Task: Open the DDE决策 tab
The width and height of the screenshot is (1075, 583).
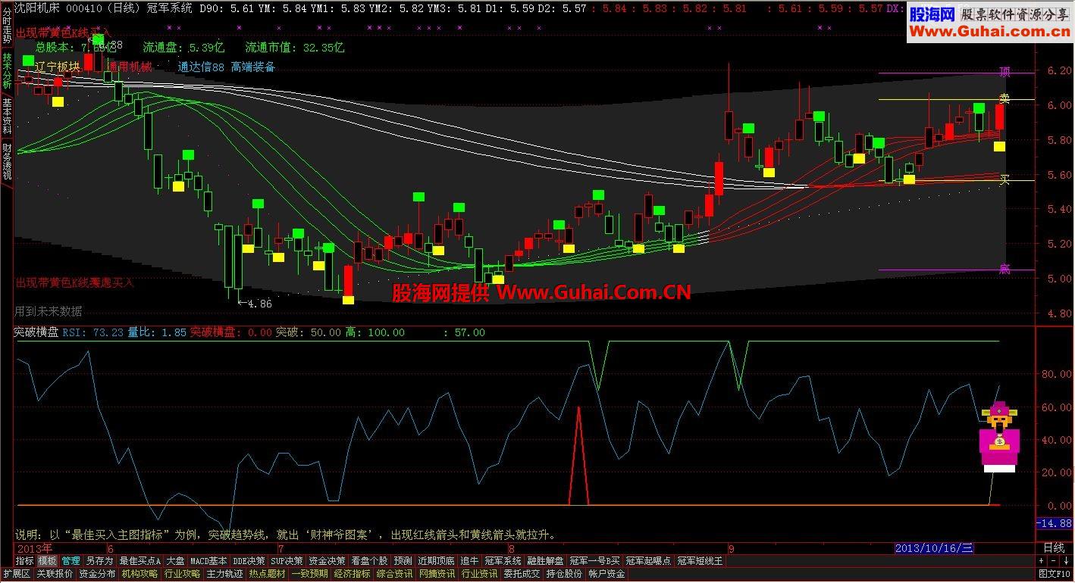Action: click(x=249, y=561)
